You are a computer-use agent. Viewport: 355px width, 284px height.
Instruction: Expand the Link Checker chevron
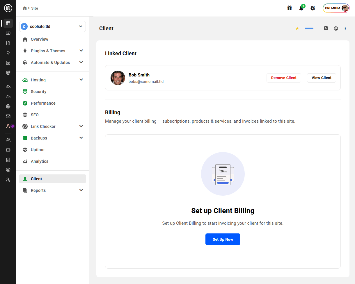click(81, 126)
